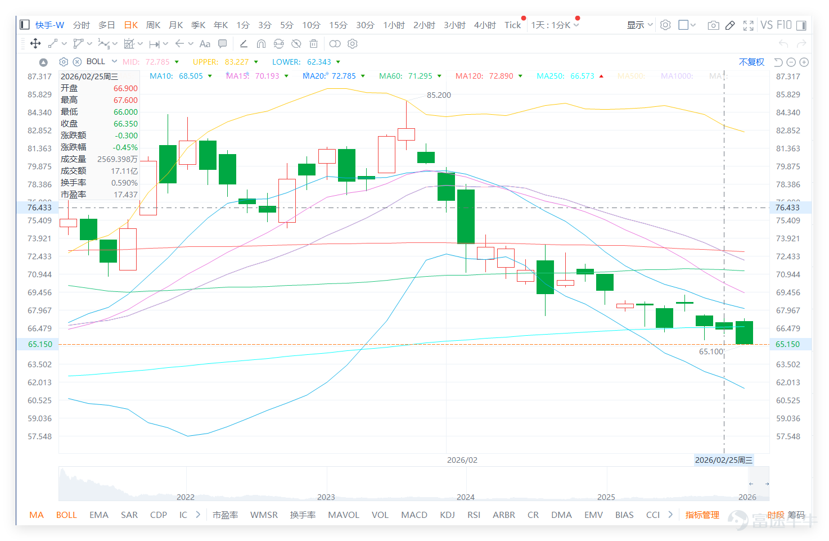Expand more main indicators arrow after IC
Viewport: 829px width, 541px height.
click(x=197, y=515)
